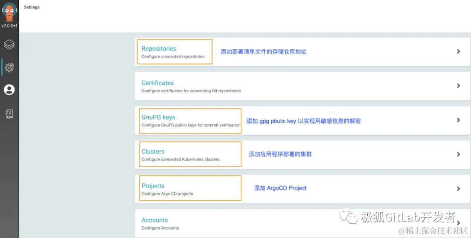The width and height of the screenshot is (471, 238).
Task: Open Applications via the stacked layers icon
Action: 9,45
